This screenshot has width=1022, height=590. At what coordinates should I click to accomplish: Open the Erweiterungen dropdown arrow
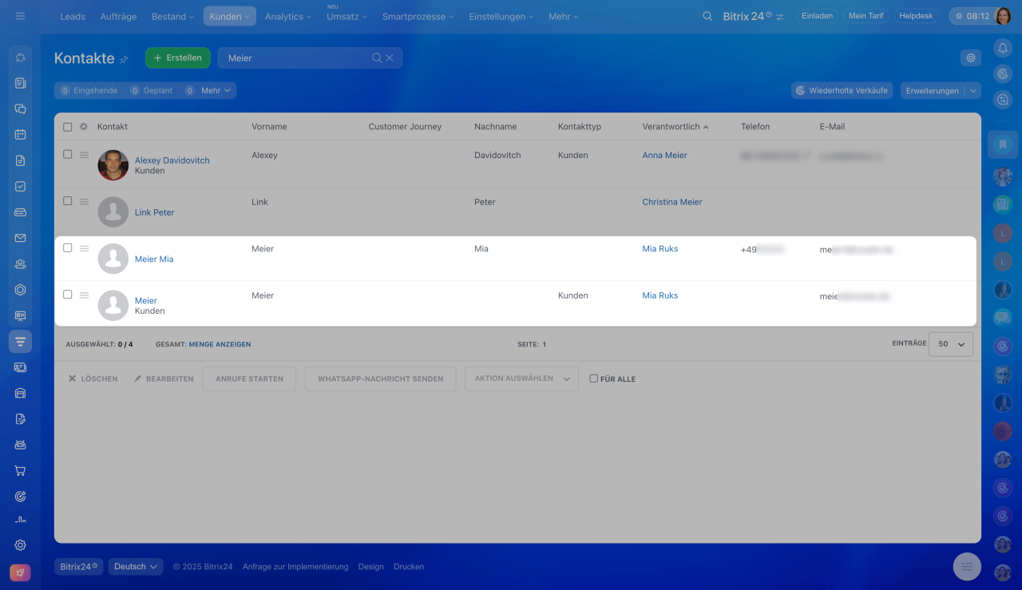[x=972, y=90]
